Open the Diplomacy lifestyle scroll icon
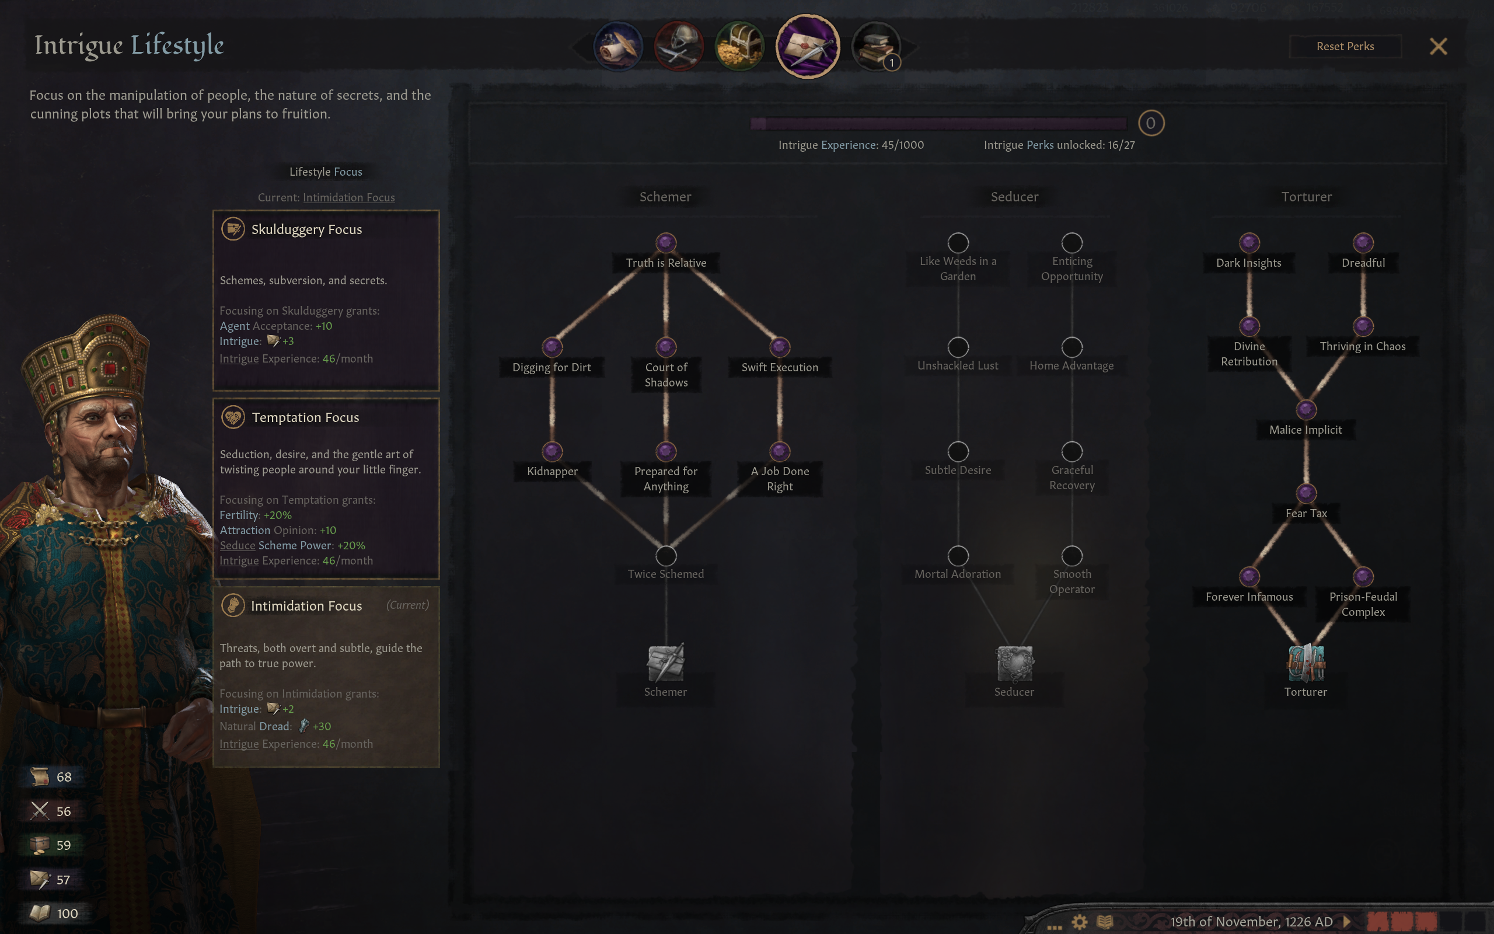 coord(618,46)
